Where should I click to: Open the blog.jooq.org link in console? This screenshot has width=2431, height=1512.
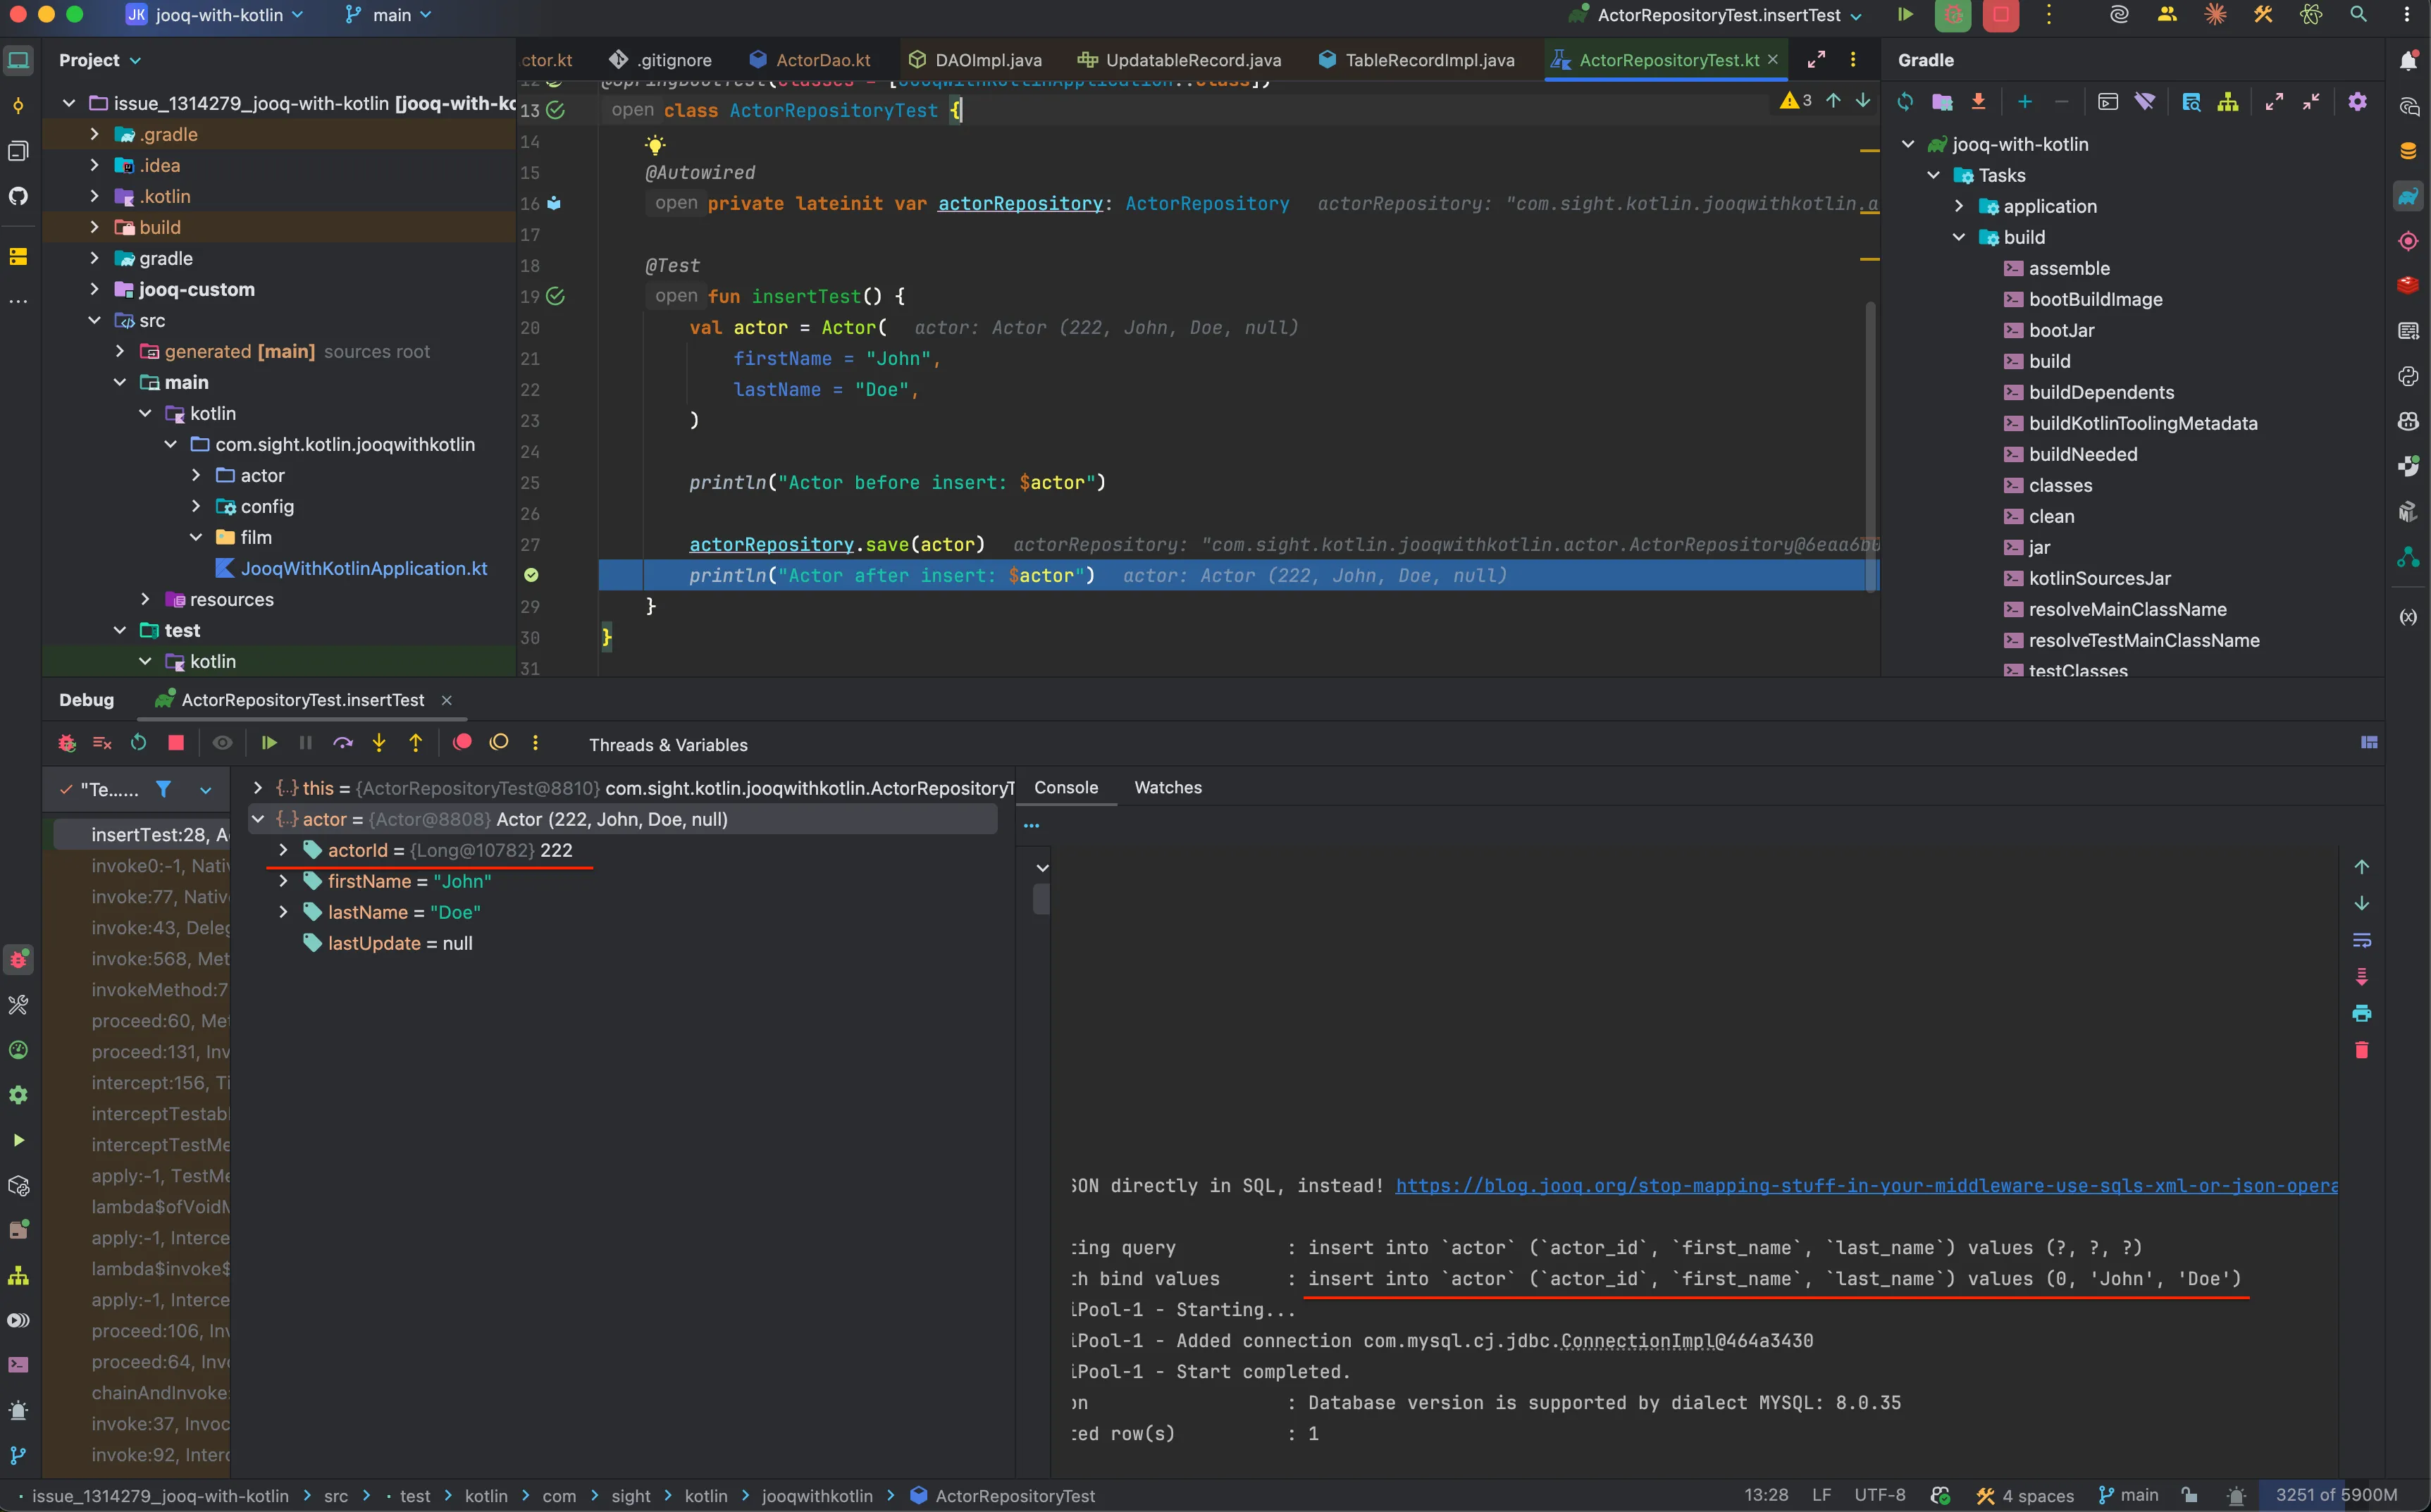pyautogui.click(x=1866, y=1186)
